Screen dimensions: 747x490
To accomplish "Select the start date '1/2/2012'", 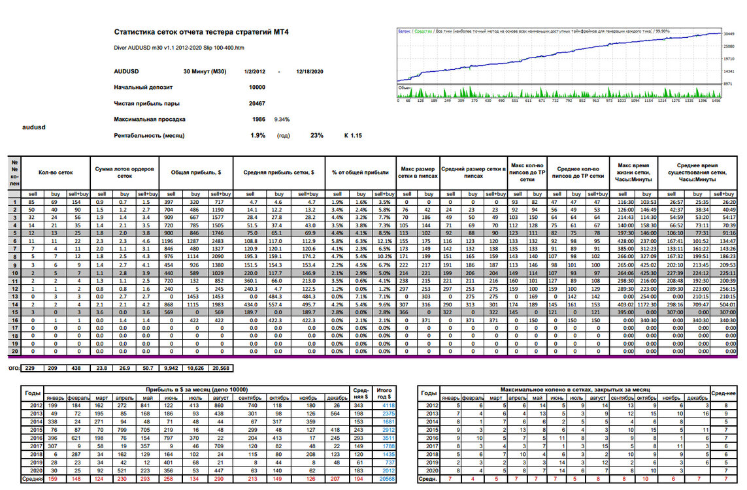I will [254, 71].
